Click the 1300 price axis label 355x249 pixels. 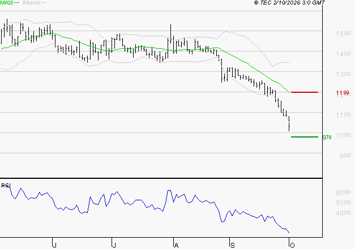[343, 74]
